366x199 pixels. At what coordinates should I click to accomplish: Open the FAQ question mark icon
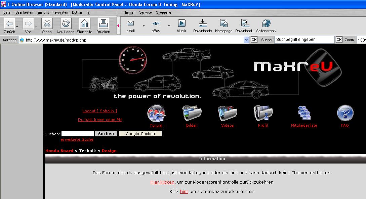(x=345, y=114)
